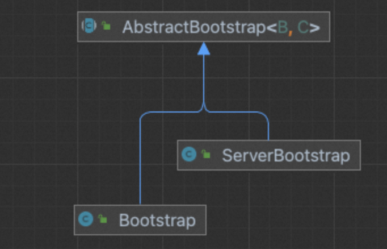
Task: Click the public lock icon on ServerBootstrap
Action: coord(206,154)
